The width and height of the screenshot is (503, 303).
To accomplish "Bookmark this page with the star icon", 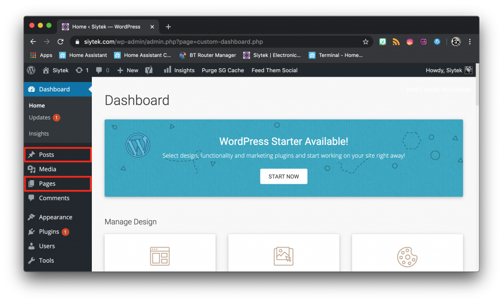I will point(365,42).
